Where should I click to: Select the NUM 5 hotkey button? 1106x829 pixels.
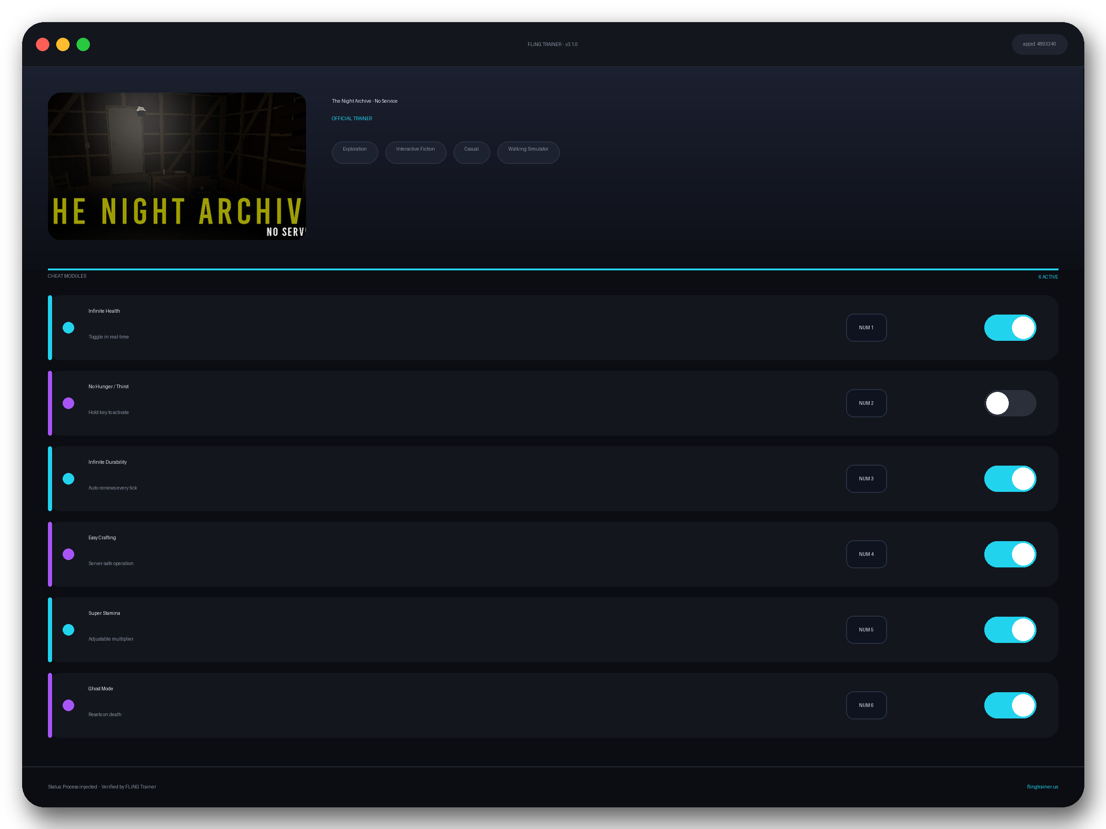[866, 630]
